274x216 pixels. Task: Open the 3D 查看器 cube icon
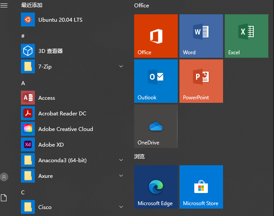pos(28,51)
